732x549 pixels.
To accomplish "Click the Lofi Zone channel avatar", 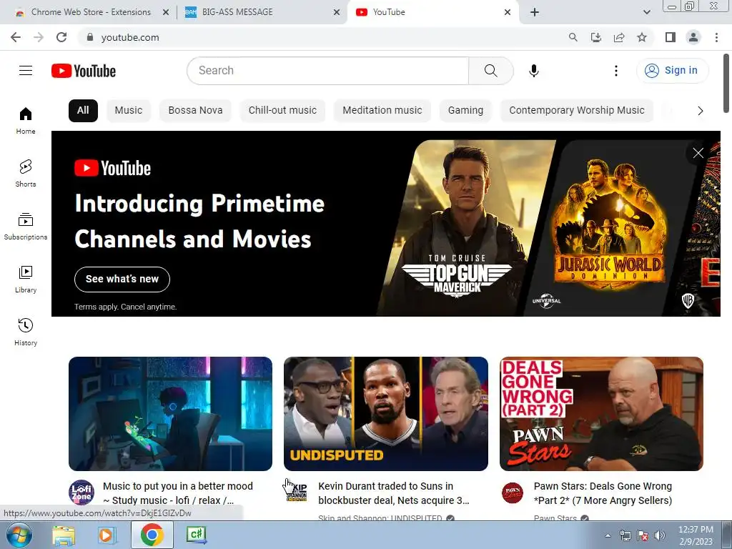I will click(81, 492).
